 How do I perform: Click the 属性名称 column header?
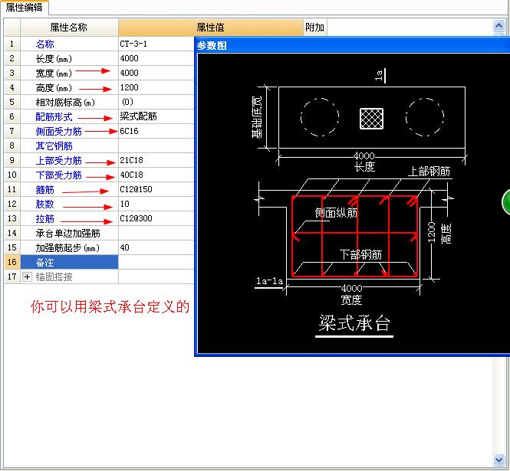click(69, 28)
